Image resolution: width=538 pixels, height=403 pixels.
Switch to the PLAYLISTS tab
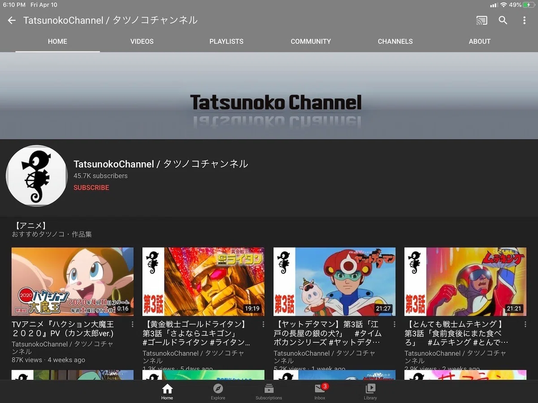point(226,41)
